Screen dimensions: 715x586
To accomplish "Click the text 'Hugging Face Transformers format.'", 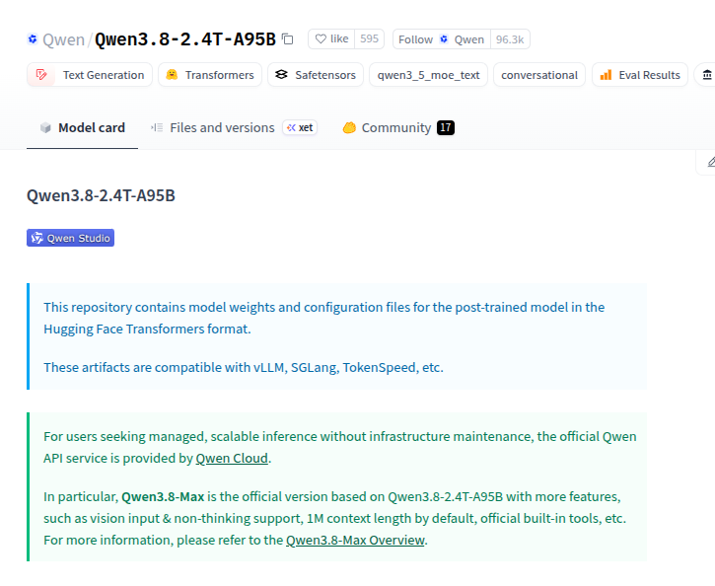I will (x=147, y=329).
